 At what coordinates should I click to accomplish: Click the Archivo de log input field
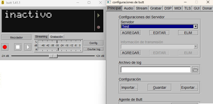point(156,70)
